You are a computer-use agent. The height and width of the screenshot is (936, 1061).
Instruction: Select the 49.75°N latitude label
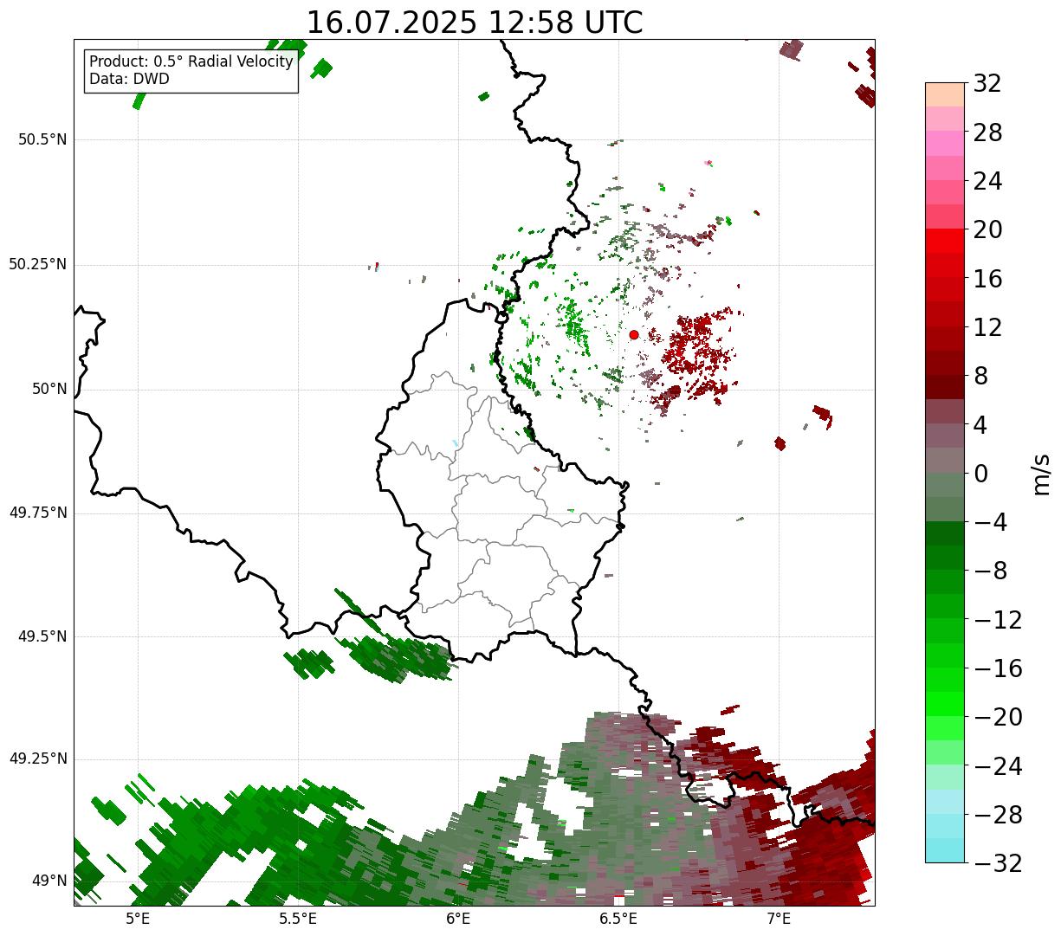coord(38,513)
